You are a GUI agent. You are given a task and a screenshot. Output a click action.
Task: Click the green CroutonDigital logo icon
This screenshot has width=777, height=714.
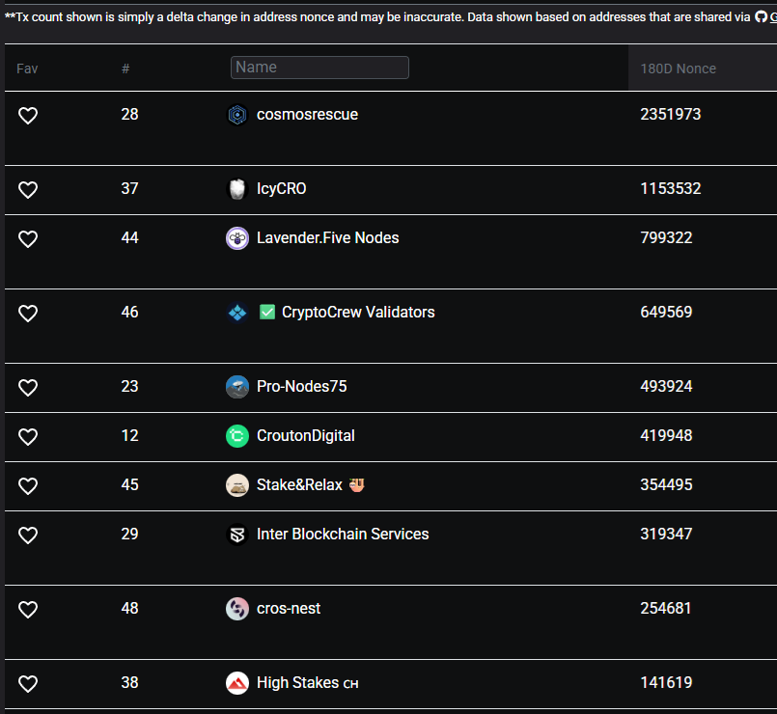coord(237,436)
